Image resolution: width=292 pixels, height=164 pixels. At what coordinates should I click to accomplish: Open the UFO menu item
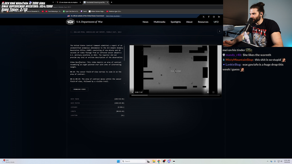tap(216, 22)
